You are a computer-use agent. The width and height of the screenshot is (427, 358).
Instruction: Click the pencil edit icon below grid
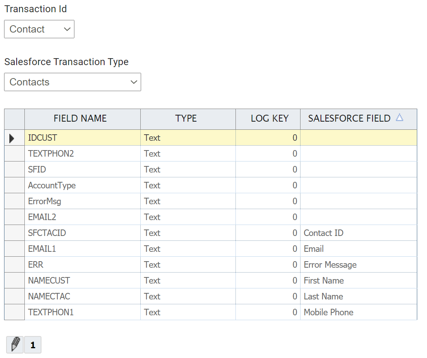pyautogui.click(x=15, y=345)
